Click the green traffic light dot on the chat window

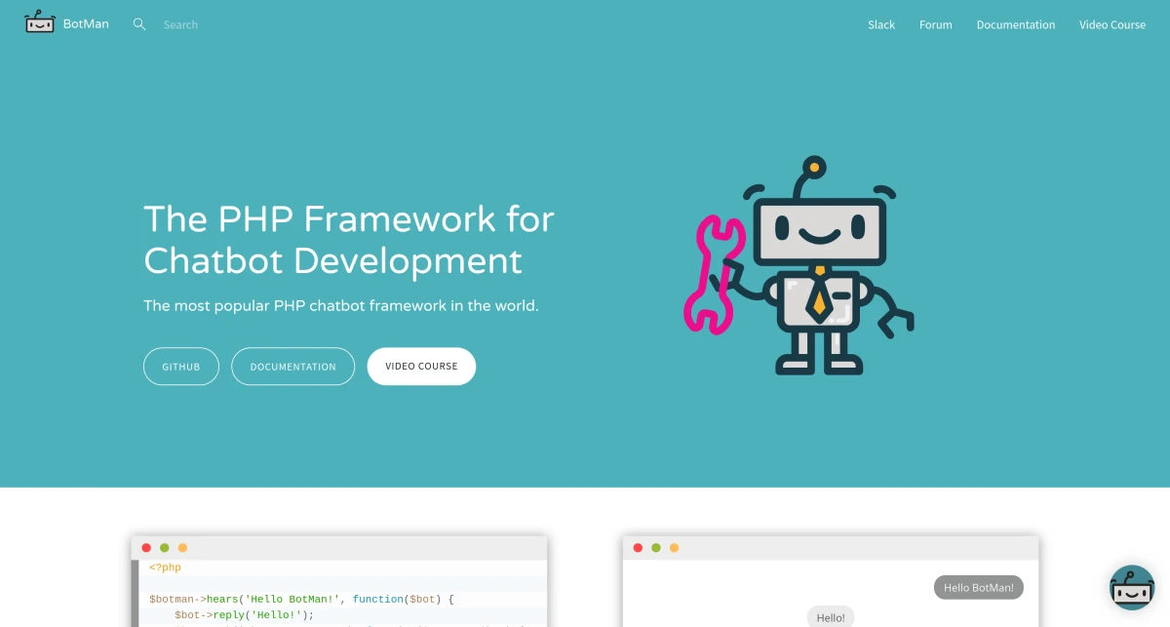657,547
